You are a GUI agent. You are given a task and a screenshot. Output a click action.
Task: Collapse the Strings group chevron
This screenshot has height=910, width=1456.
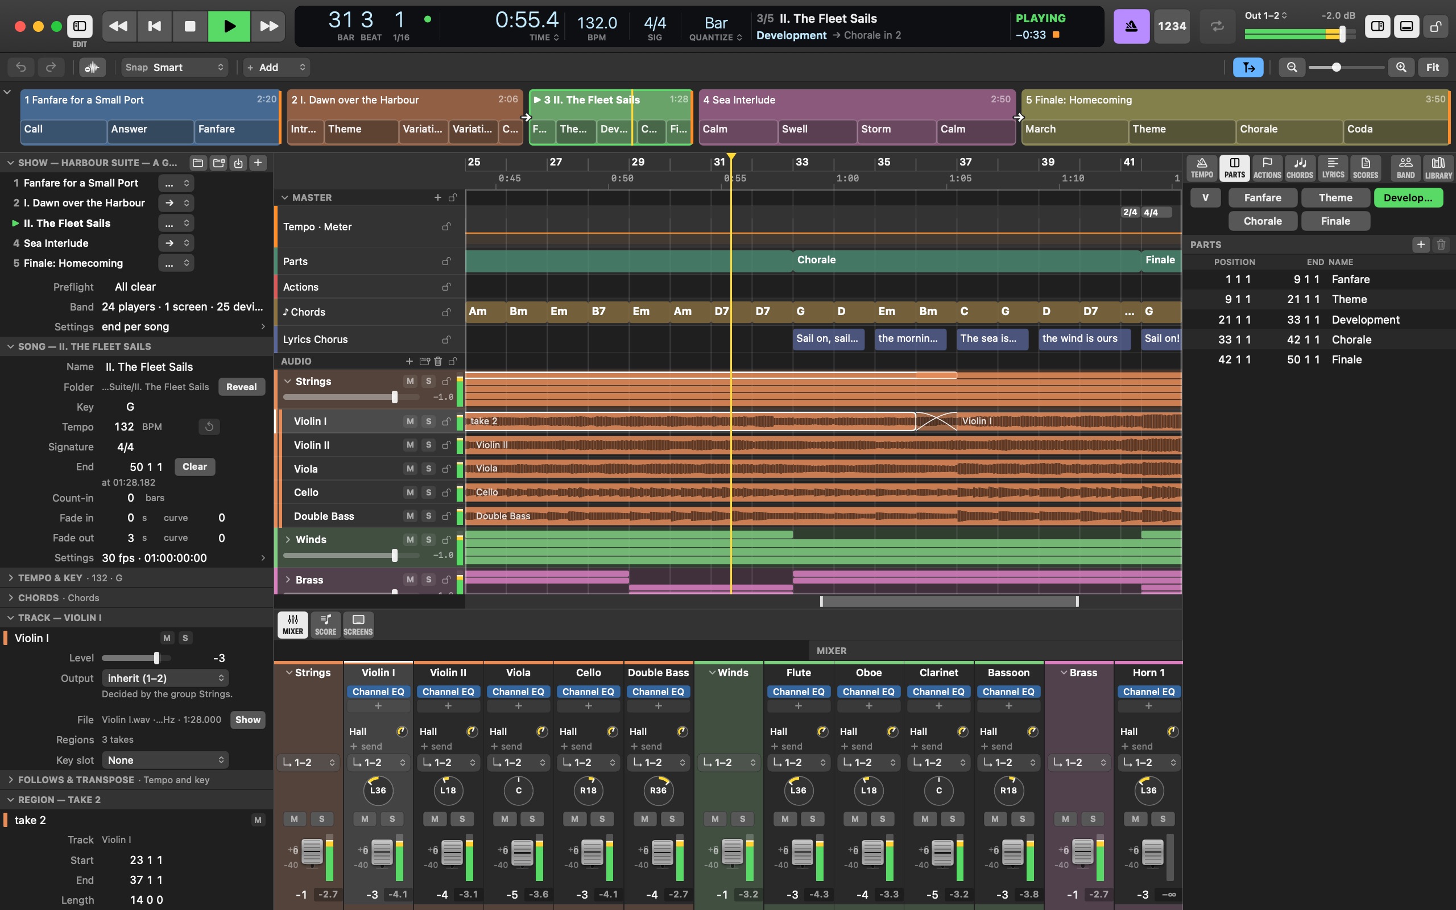(x=288, y=381)
